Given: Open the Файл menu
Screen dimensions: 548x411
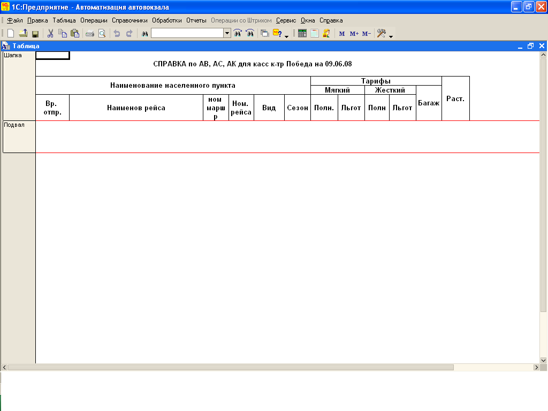Looking at the screenshot, I should 14,20.
